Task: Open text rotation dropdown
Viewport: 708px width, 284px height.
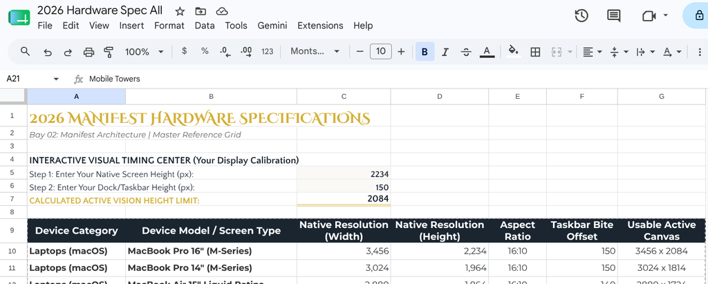Action: pos(672,52)
